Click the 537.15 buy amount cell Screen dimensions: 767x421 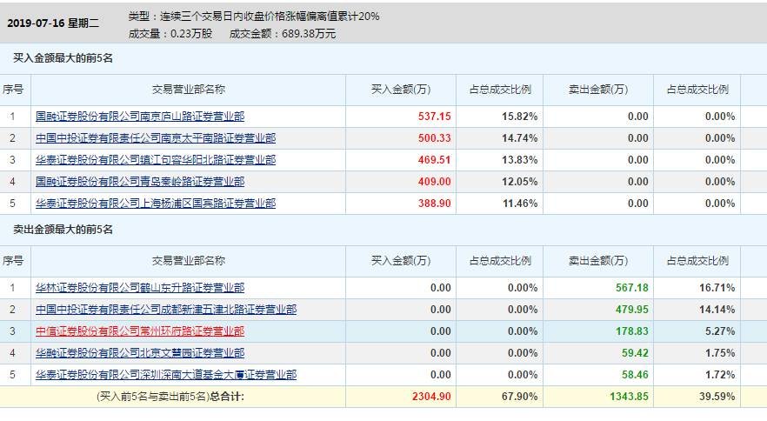pyautogui.click(x=434, y=116)
